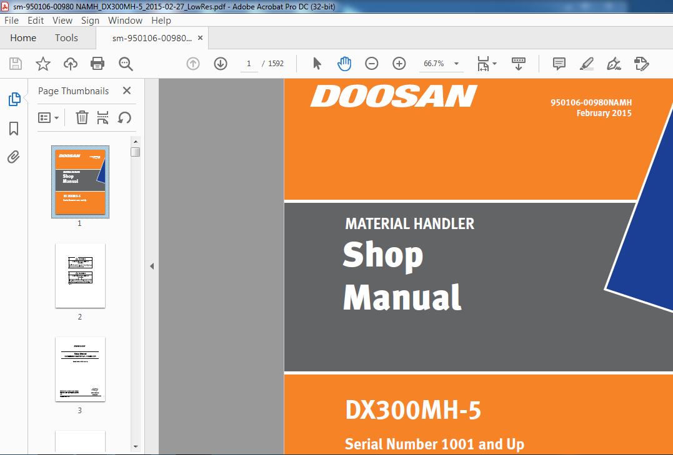Click the page number input field
Screen dimensions: 673x455
point(249,64)
